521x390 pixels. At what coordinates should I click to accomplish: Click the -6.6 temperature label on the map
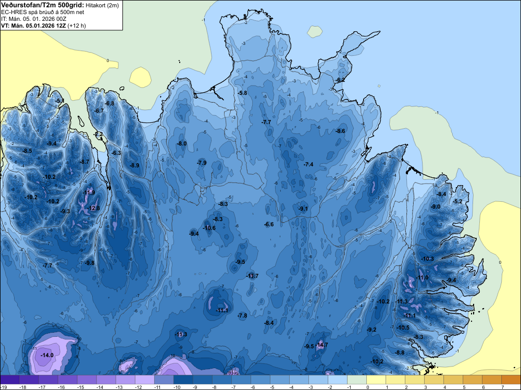click(269, 224)
